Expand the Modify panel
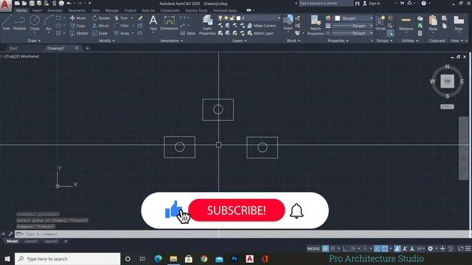472x265 pixels. click(x=106, y=40)
